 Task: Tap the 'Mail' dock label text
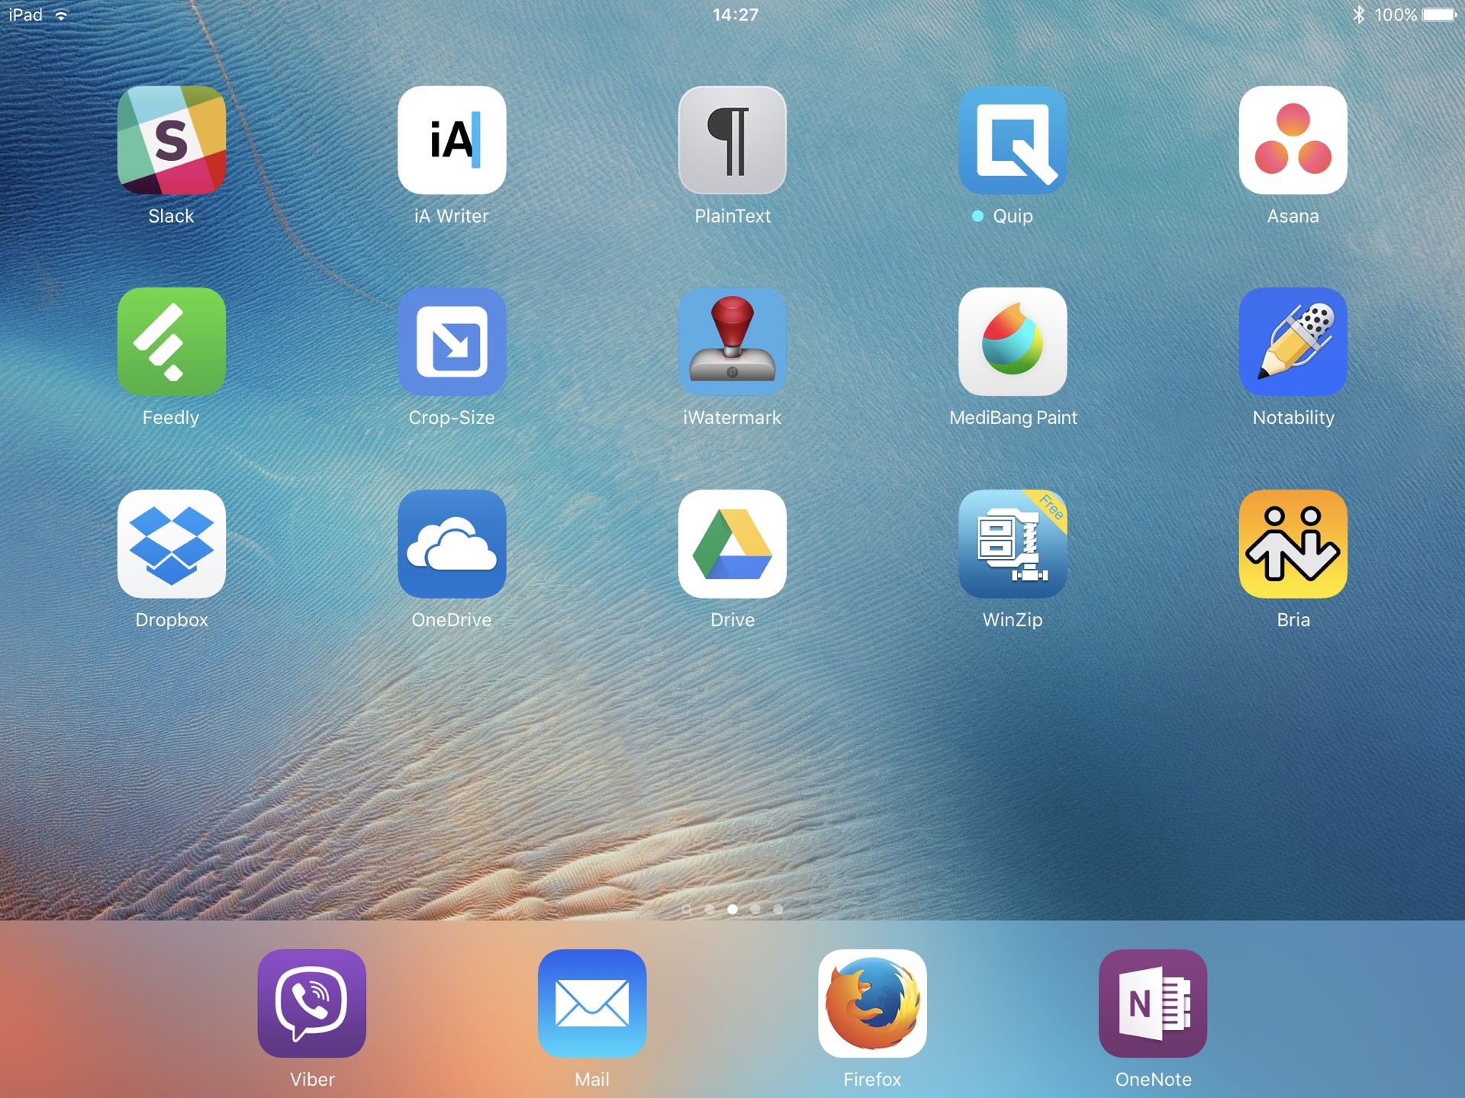click(x=592, y=1080)
